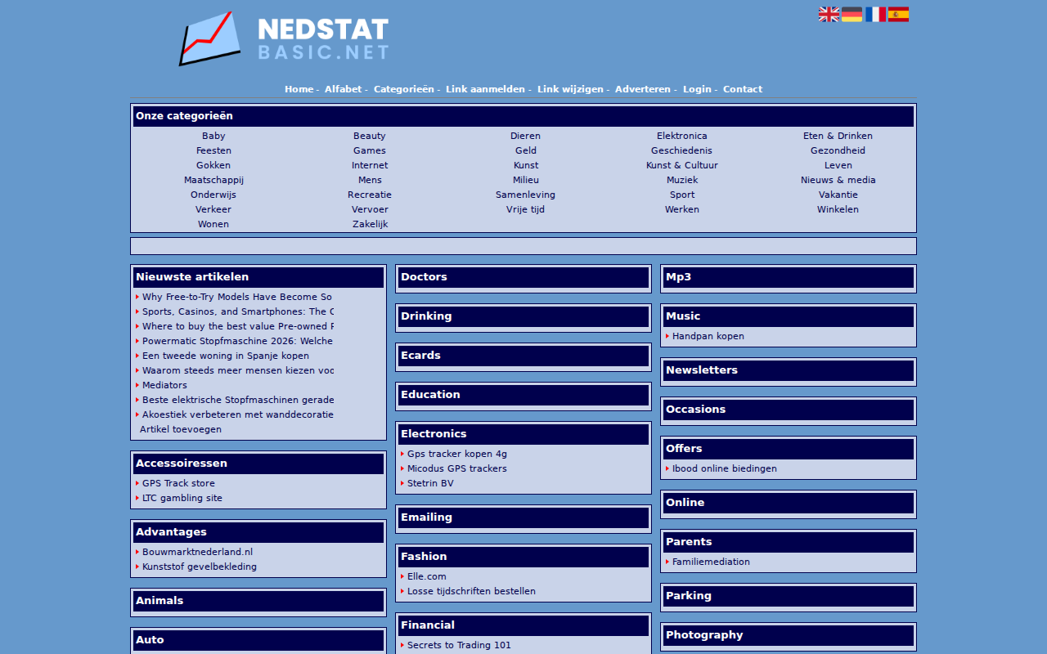Select Link wijzigen in the navigation
This screenshot has width=1047, height=654.
(570, 89)
